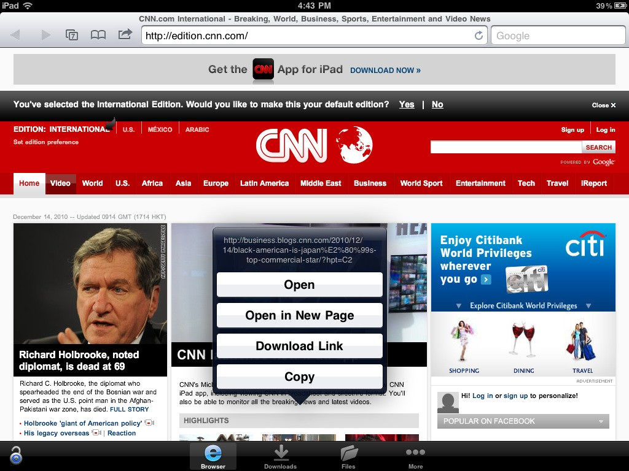Close the edition notification bar
The width and height of the screenshot is (629, 471).
click(x=603, y=105)
